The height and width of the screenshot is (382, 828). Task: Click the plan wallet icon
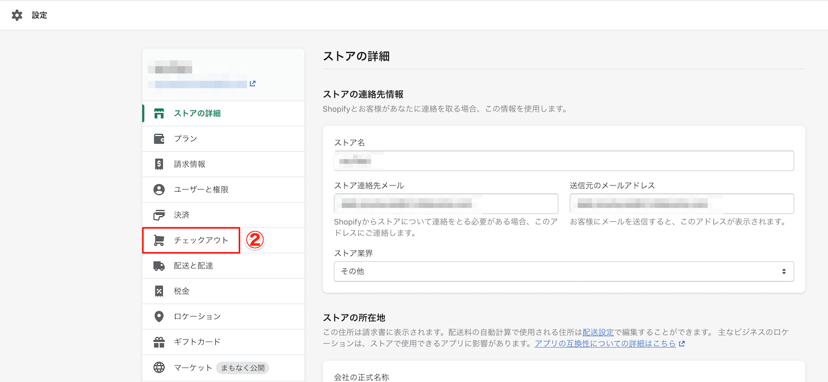(x=159, y=139)
